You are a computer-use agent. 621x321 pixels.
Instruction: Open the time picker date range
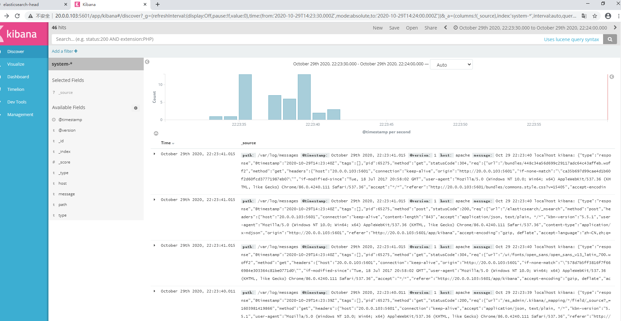pyautogui.click(x=530, y=28)
